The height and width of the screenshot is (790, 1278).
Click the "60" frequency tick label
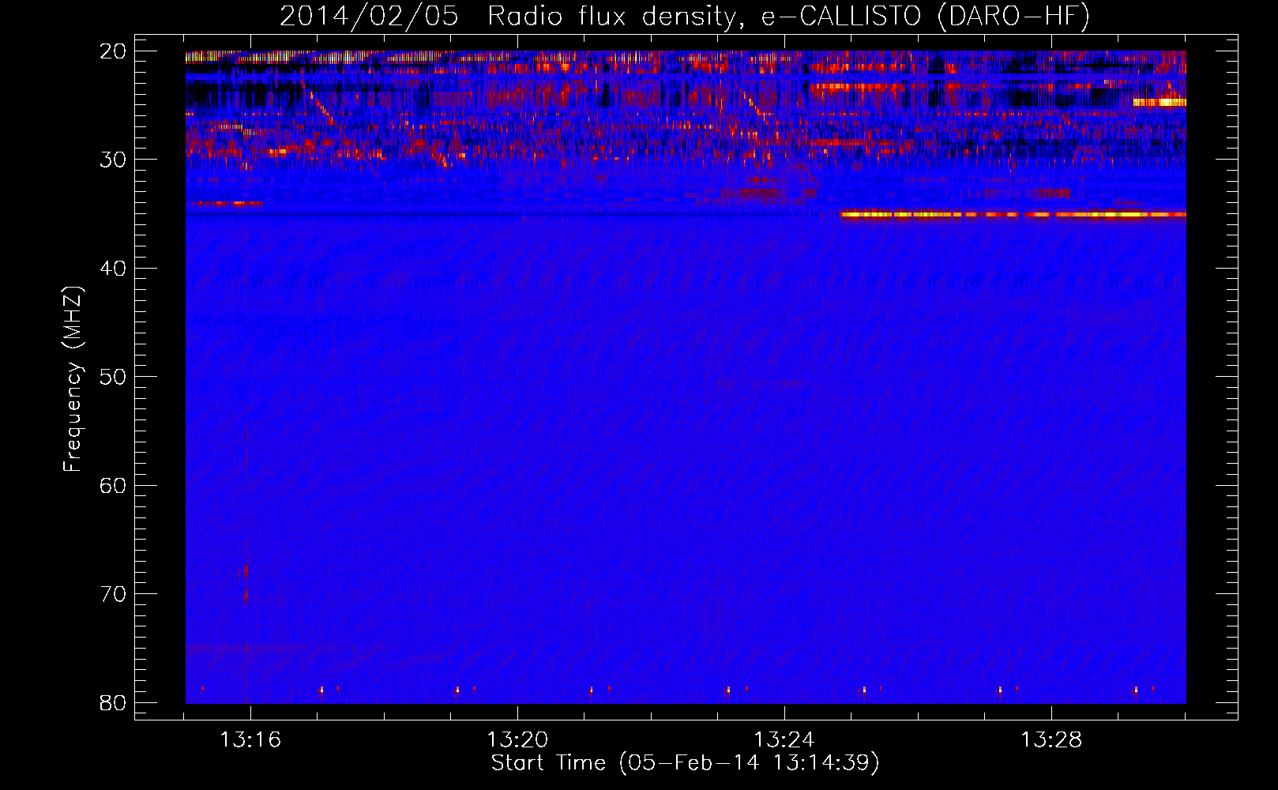tap(113, 485)
